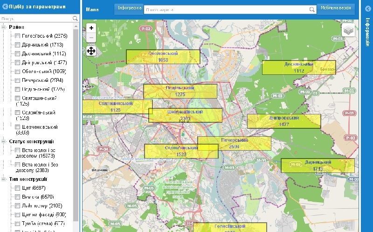Check the Солом'янський district checkbox
Screen dimensions: 373x232
click(17, 113)
